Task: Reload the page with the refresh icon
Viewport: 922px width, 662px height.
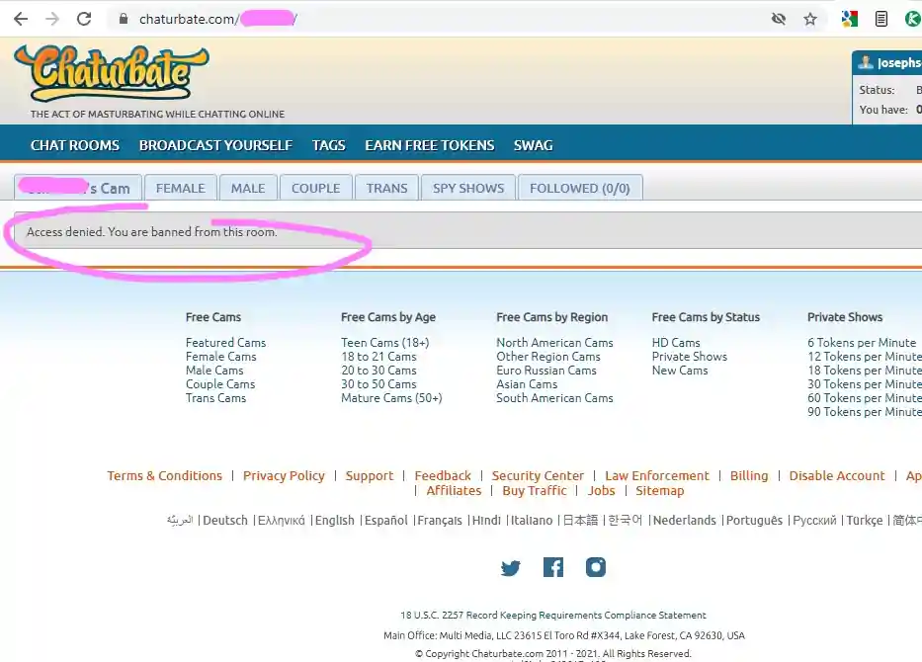Action: 84,19
